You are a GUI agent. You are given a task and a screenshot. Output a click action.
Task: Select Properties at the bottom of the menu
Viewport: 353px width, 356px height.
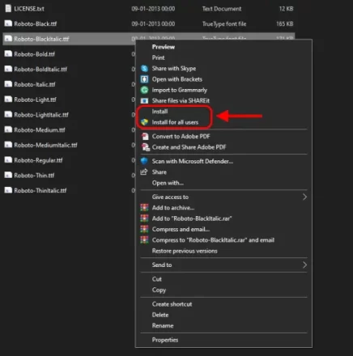tap(165, 340)
